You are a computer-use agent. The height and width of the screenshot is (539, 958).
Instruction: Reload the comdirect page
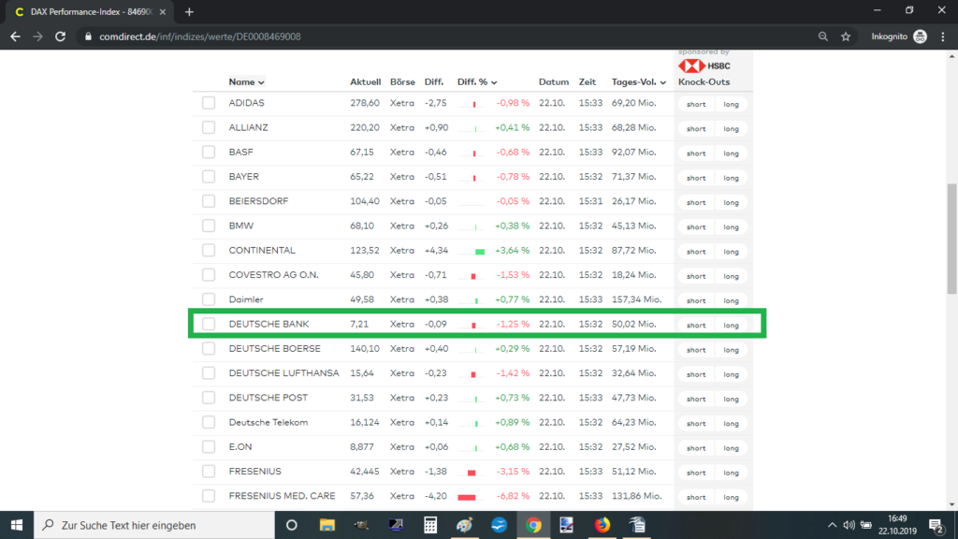60,36
